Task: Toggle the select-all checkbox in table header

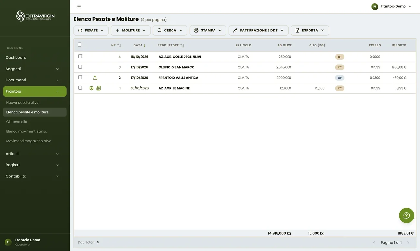Action: 79,45
